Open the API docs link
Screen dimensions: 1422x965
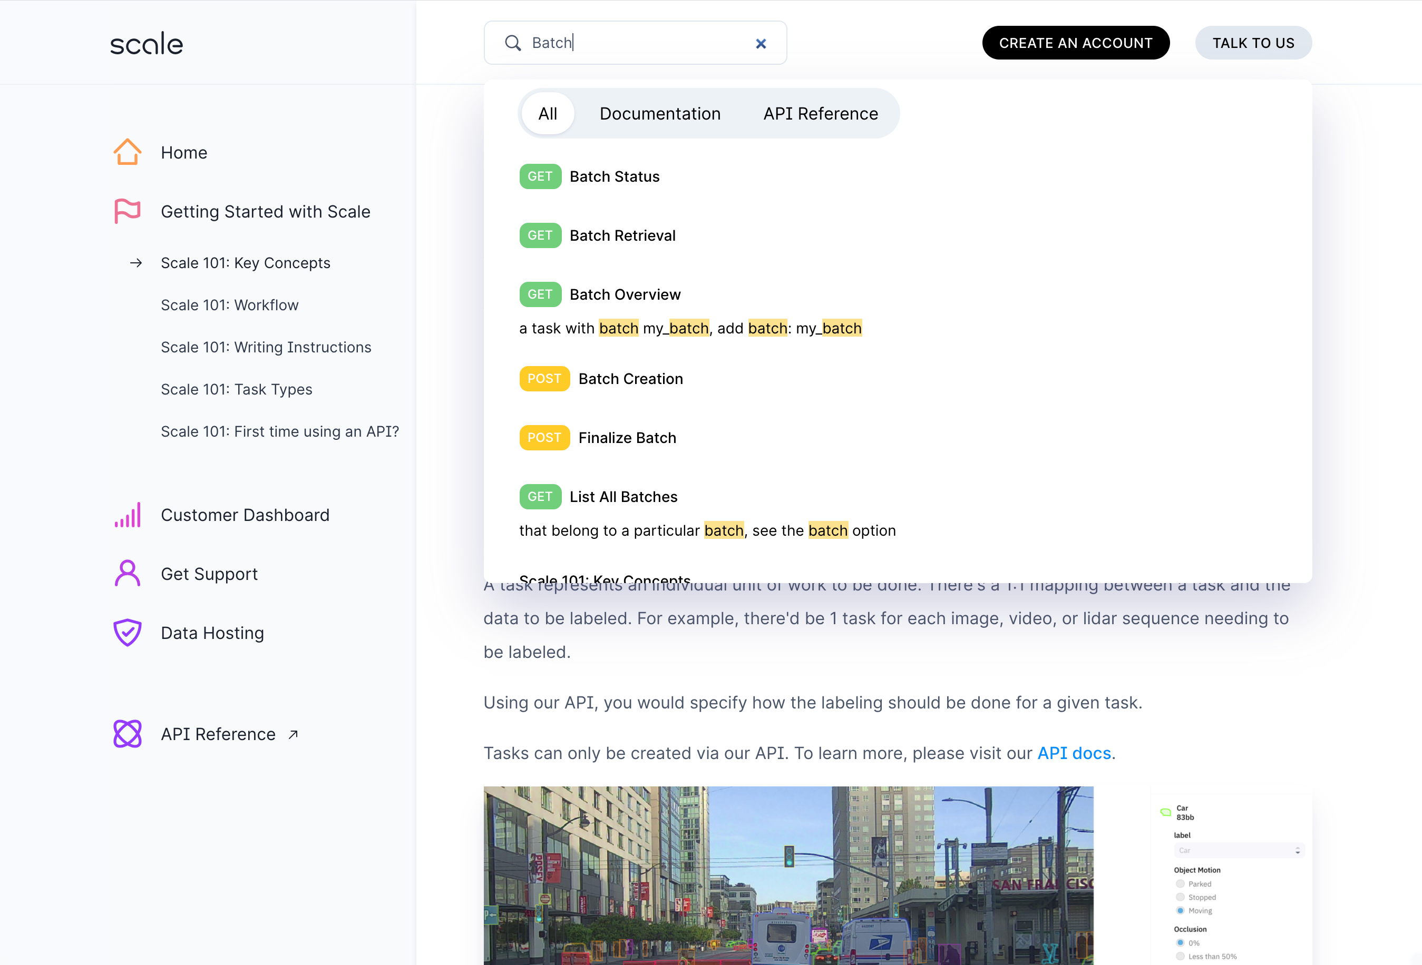pos(1074,753)
